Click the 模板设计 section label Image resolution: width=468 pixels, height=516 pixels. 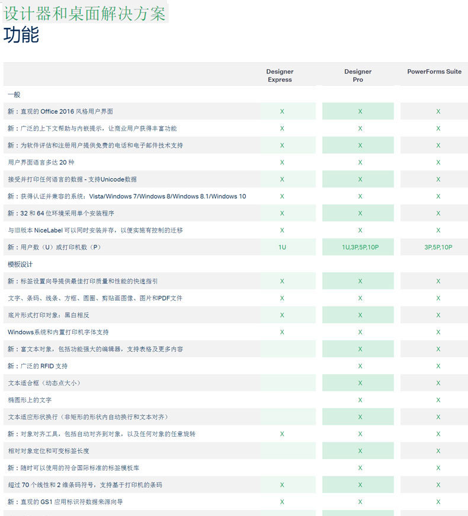coord(20,265)
